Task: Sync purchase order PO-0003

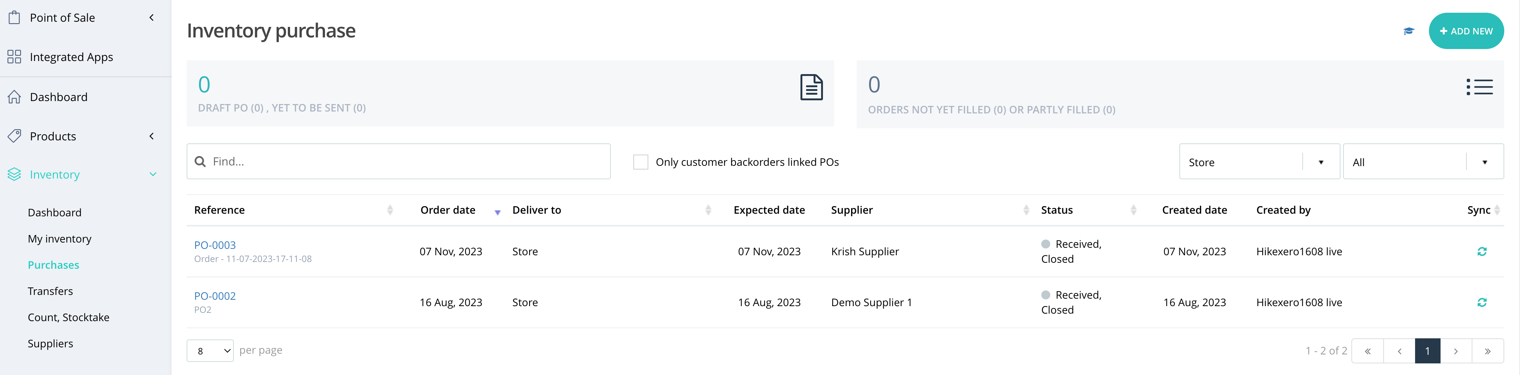Action: (x=1482, y=252)
